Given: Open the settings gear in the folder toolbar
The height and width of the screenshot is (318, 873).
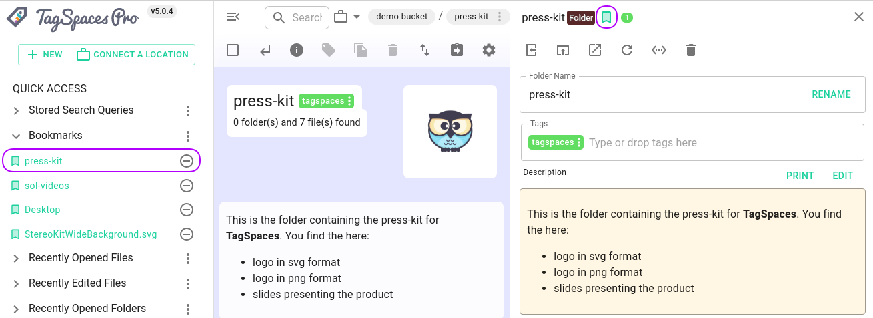Looking at the screenshot, I should point(489,50).
